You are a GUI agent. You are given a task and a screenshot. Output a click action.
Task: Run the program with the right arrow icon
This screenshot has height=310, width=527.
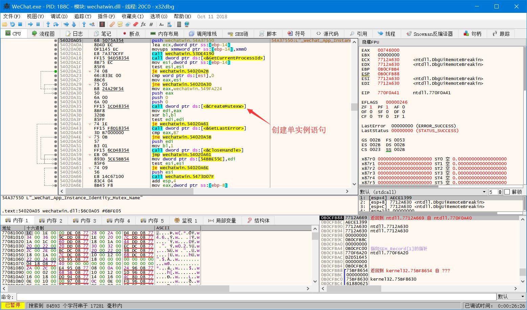pyautogui.click(x=30, y=24)
